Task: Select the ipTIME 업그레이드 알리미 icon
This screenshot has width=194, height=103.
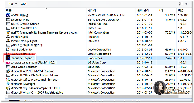Action: coord(8,45)
